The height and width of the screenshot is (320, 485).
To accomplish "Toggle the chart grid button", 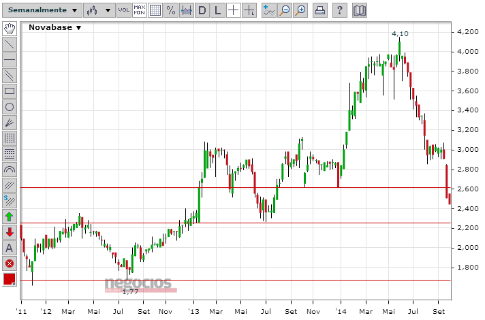I will coord(155,10).
